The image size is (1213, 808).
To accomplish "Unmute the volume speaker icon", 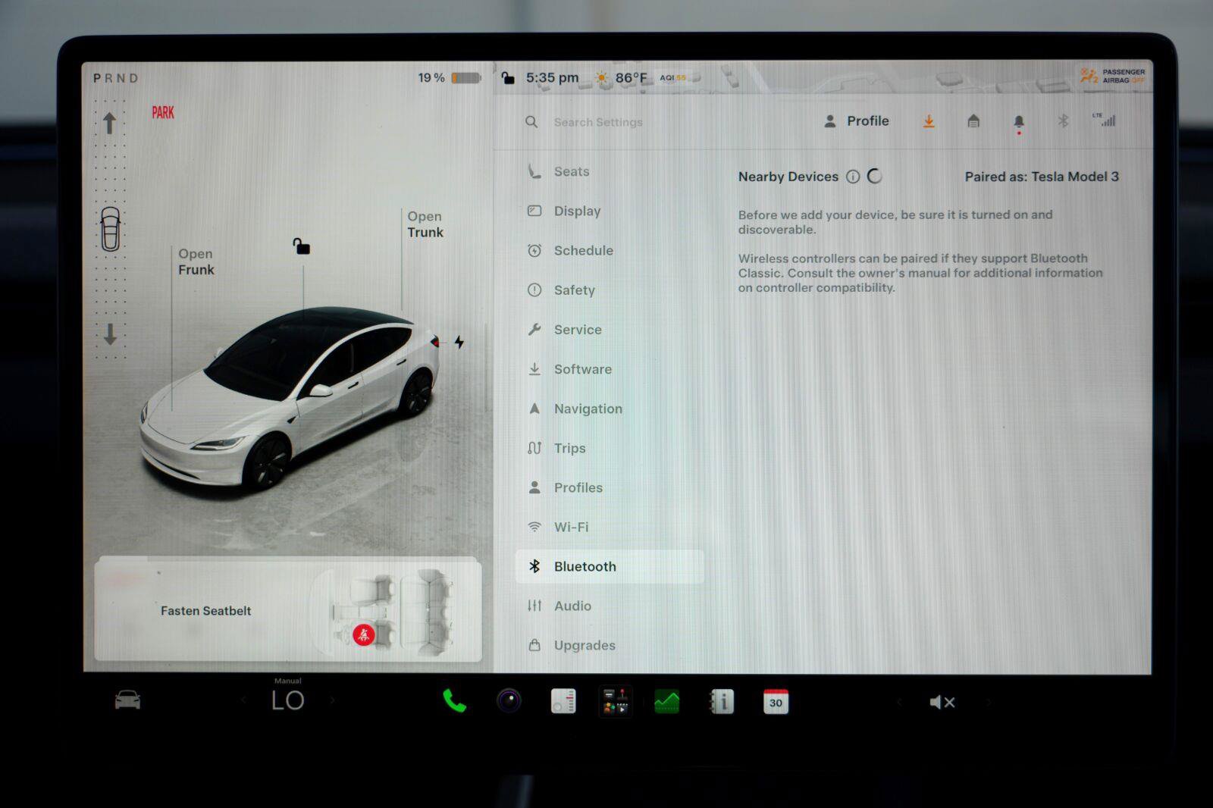I will click(x=942, y=703).
